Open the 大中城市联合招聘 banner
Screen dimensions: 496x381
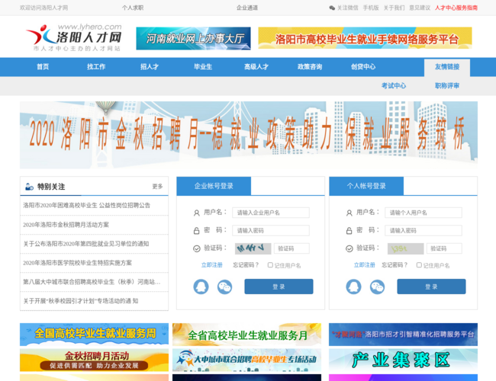(246, 360)
